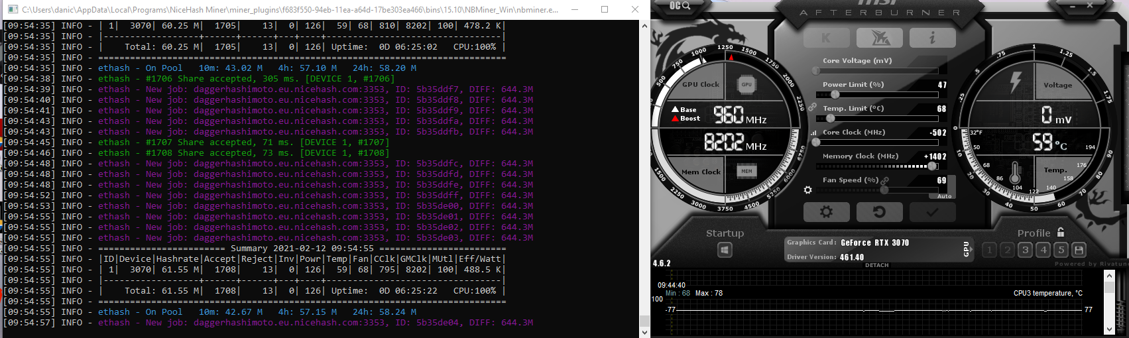The height and width of the screenshot is (338, 1129).
Task: Toggle link between power and temp limit
Action: pyautogui.click(x=811, y=107)
